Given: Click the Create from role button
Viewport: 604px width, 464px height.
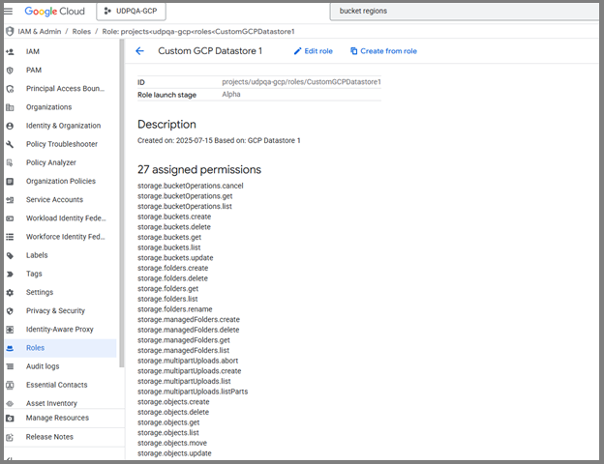Looking at the screenshot, I should (x=383, y=51).
